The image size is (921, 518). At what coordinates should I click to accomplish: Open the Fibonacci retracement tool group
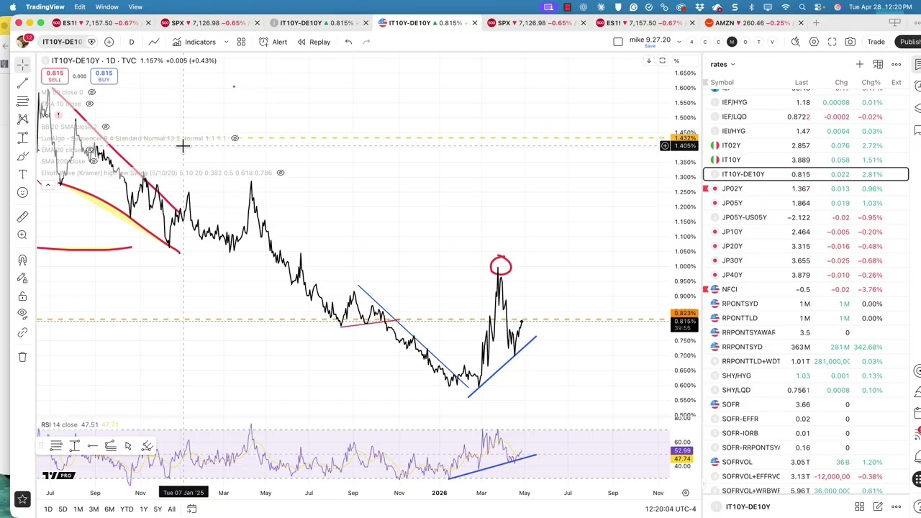pyautogui.click(x=22, y=101)
